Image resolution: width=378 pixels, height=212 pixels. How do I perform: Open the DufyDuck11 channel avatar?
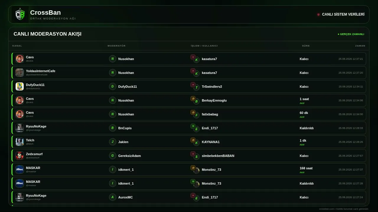(19, 87)
